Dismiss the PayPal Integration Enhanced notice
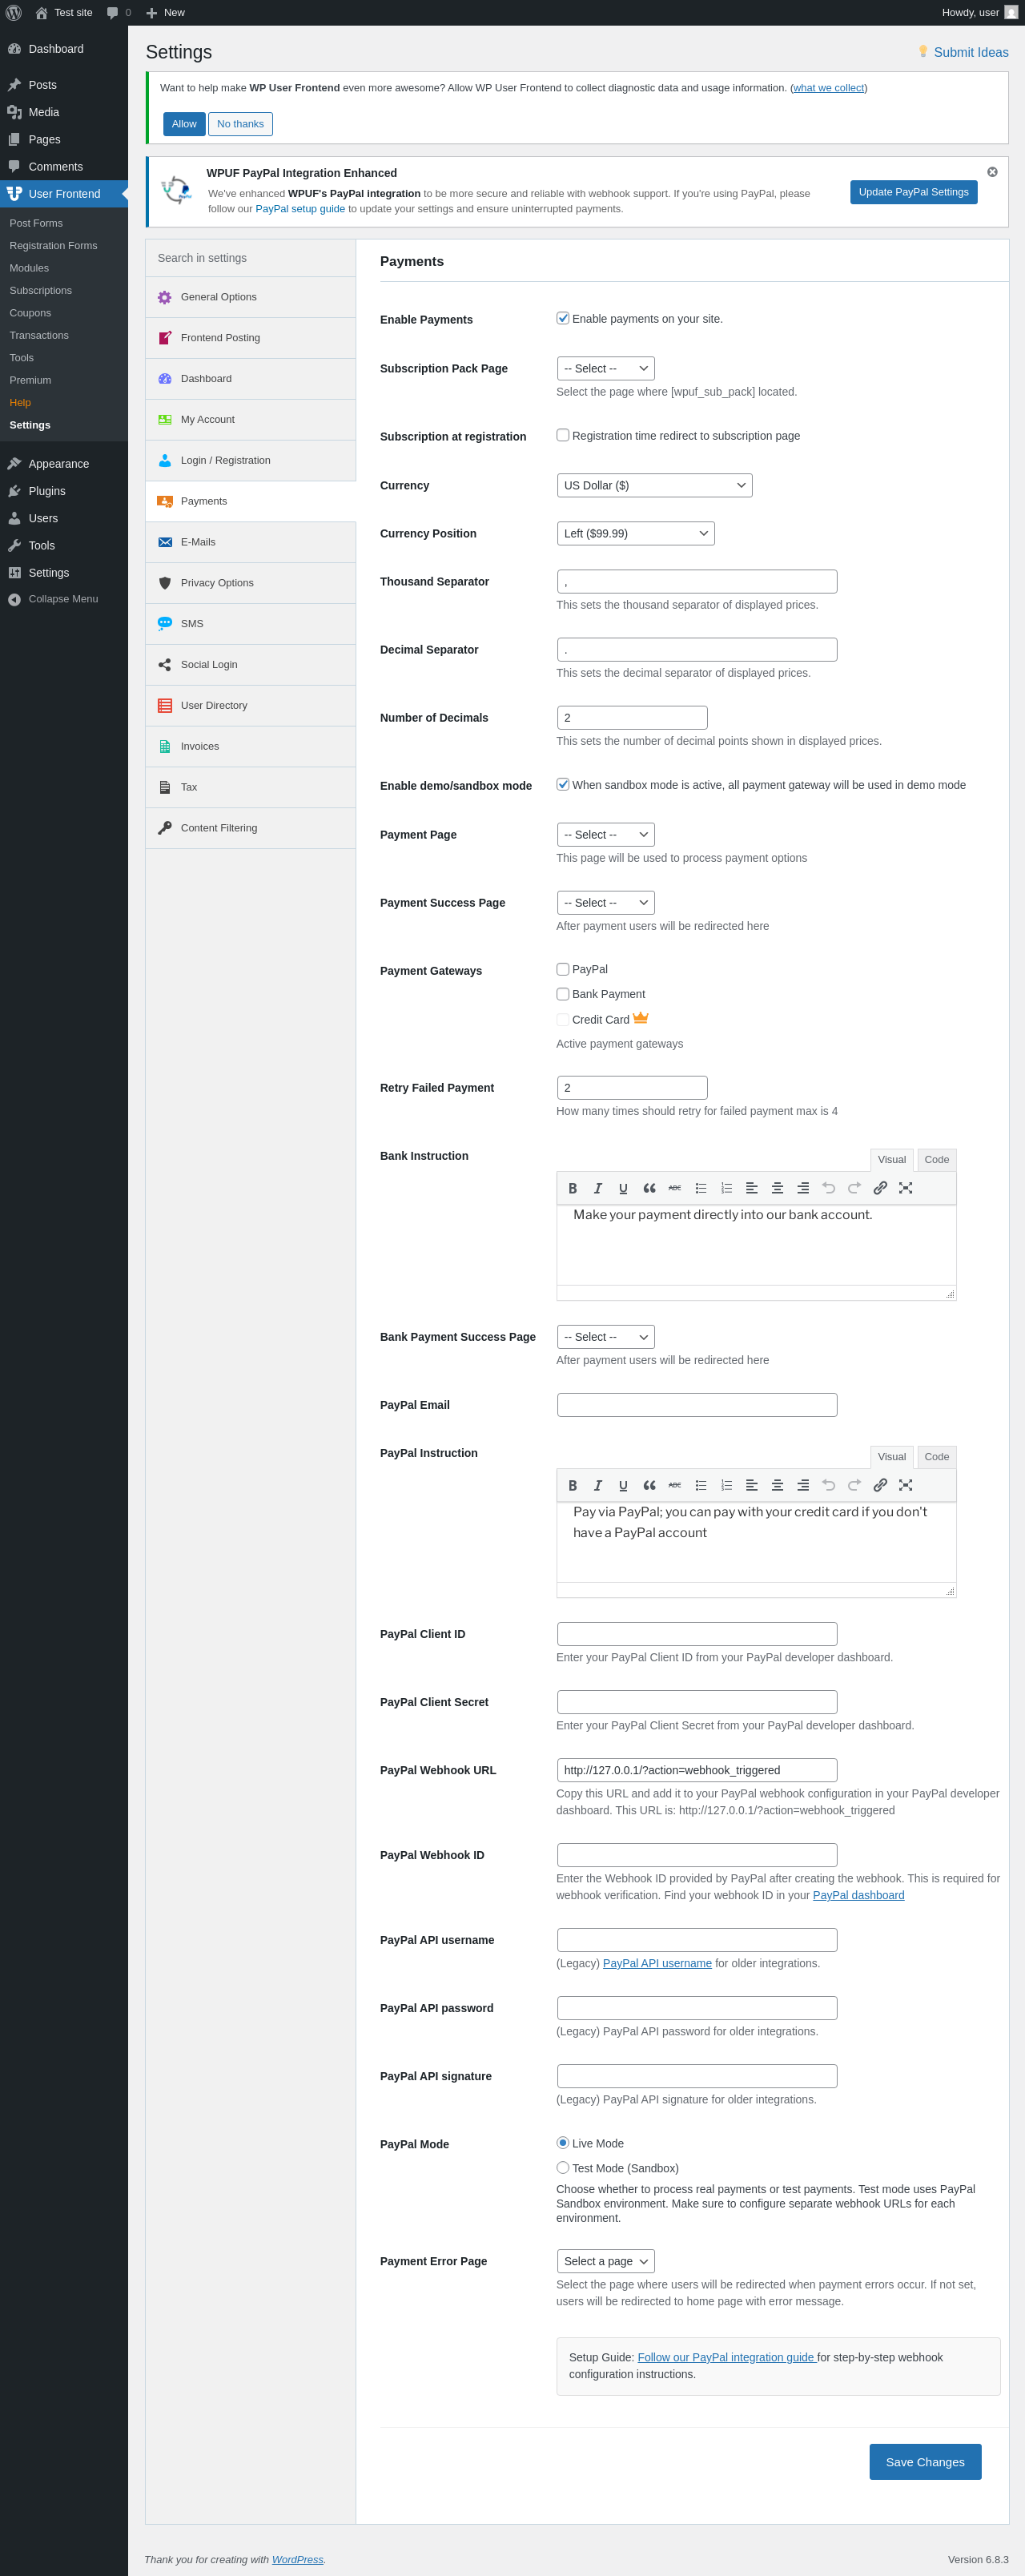The width and height of the screenshot is (1025, 2576). click(992, 172)
